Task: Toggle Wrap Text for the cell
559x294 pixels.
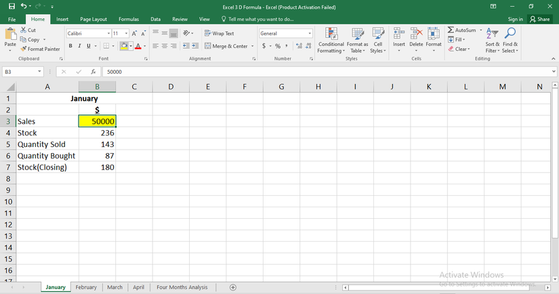Action: 219,33
